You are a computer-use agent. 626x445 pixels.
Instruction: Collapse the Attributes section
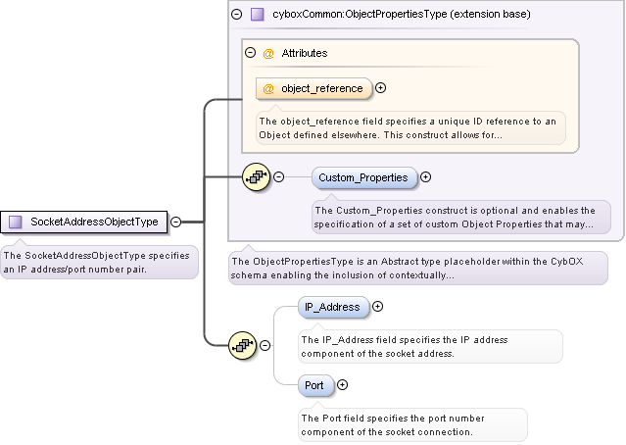point(251,53)
